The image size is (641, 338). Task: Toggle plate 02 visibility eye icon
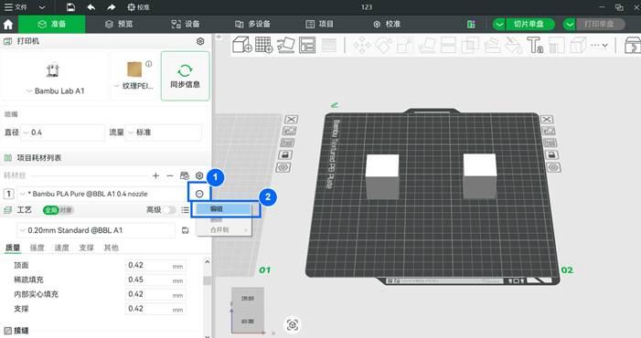tap(553, 167)
